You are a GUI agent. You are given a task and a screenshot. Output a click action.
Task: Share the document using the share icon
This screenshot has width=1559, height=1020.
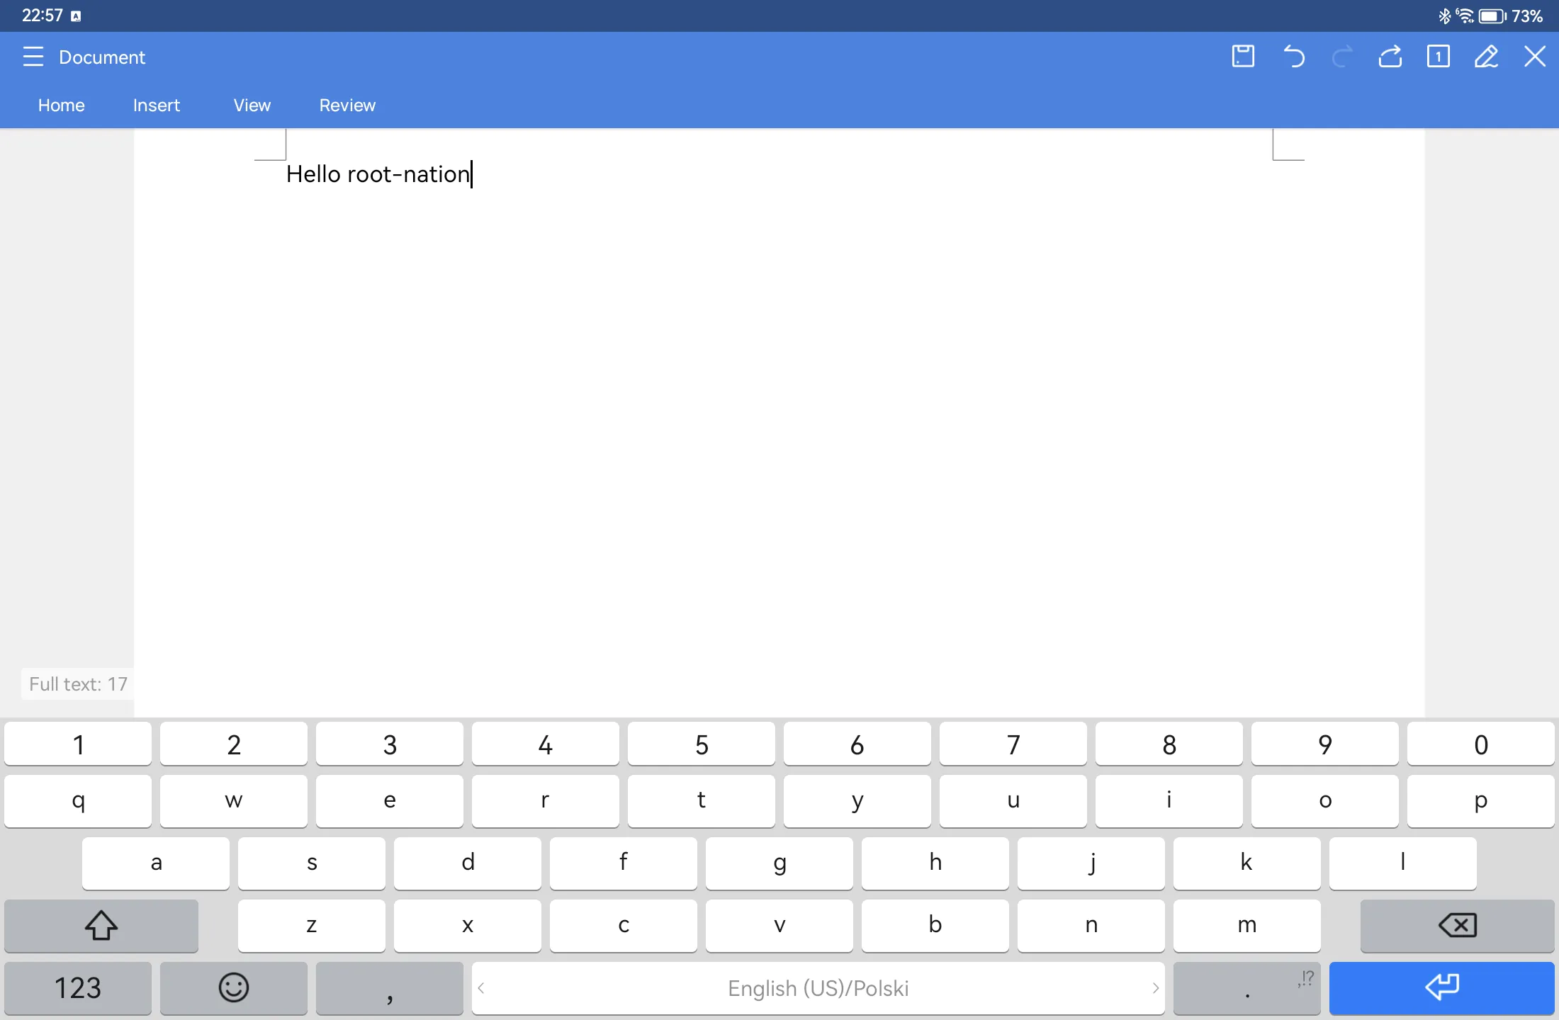click(1390, 57)
